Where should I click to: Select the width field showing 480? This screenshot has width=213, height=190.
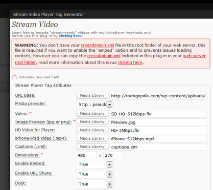(86, 155)
